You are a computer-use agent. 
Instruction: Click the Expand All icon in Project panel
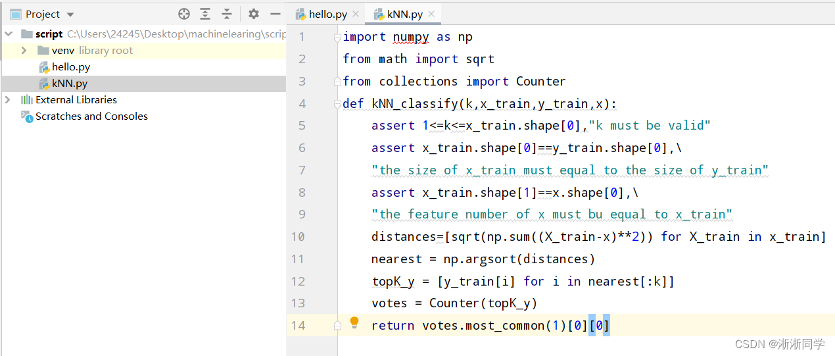coord(206,14)
